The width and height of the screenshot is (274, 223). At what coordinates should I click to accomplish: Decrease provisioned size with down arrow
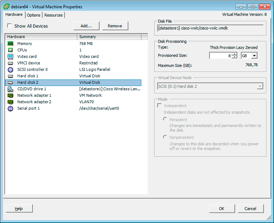coord(234,57)
